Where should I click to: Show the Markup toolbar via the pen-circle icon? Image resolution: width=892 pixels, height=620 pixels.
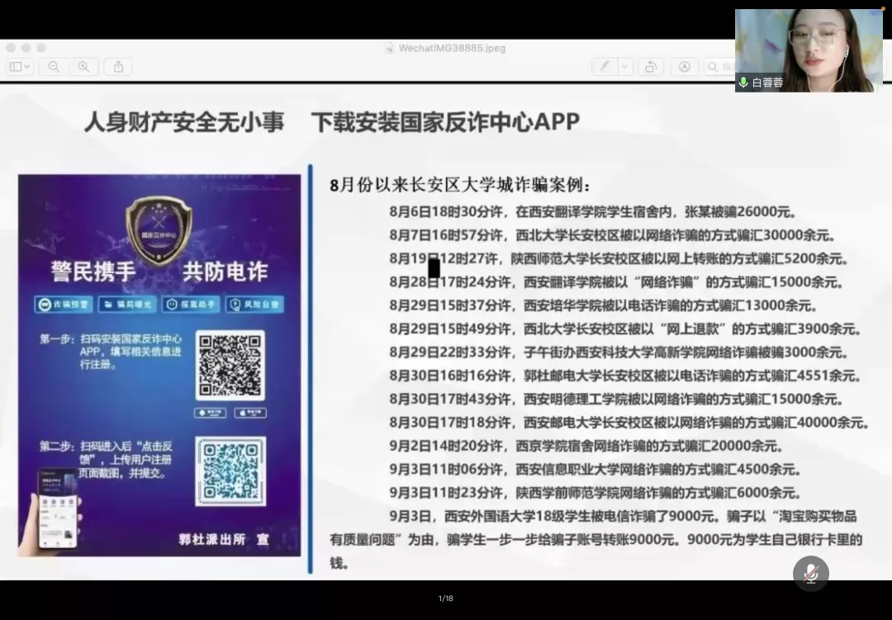(684, 67)
